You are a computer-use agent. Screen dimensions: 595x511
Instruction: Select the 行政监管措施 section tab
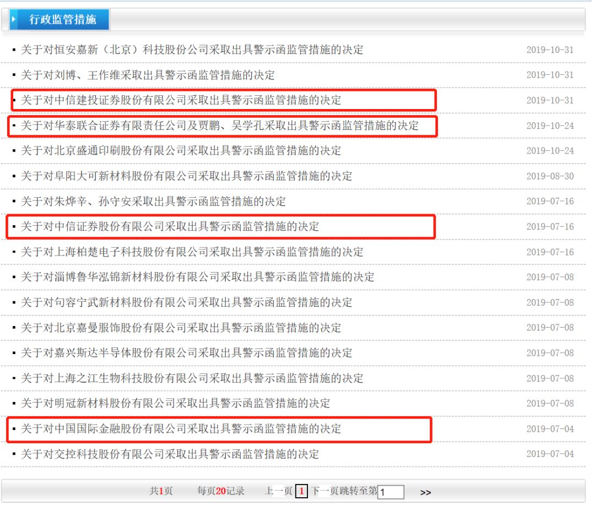tap(62, 20)
